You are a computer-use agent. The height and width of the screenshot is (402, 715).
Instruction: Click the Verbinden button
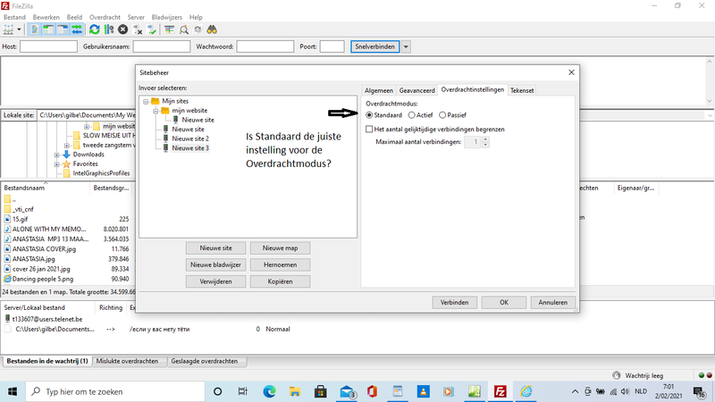tap(453, 302)
